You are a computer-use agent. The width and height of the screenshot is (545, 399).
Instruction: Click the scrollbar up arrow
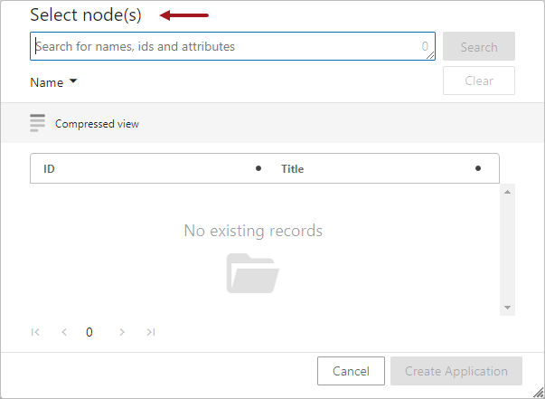[507, 192]
